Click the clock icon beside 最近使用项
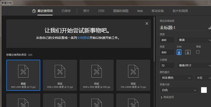This screenshot has height=107, width=211. (34, 11)
